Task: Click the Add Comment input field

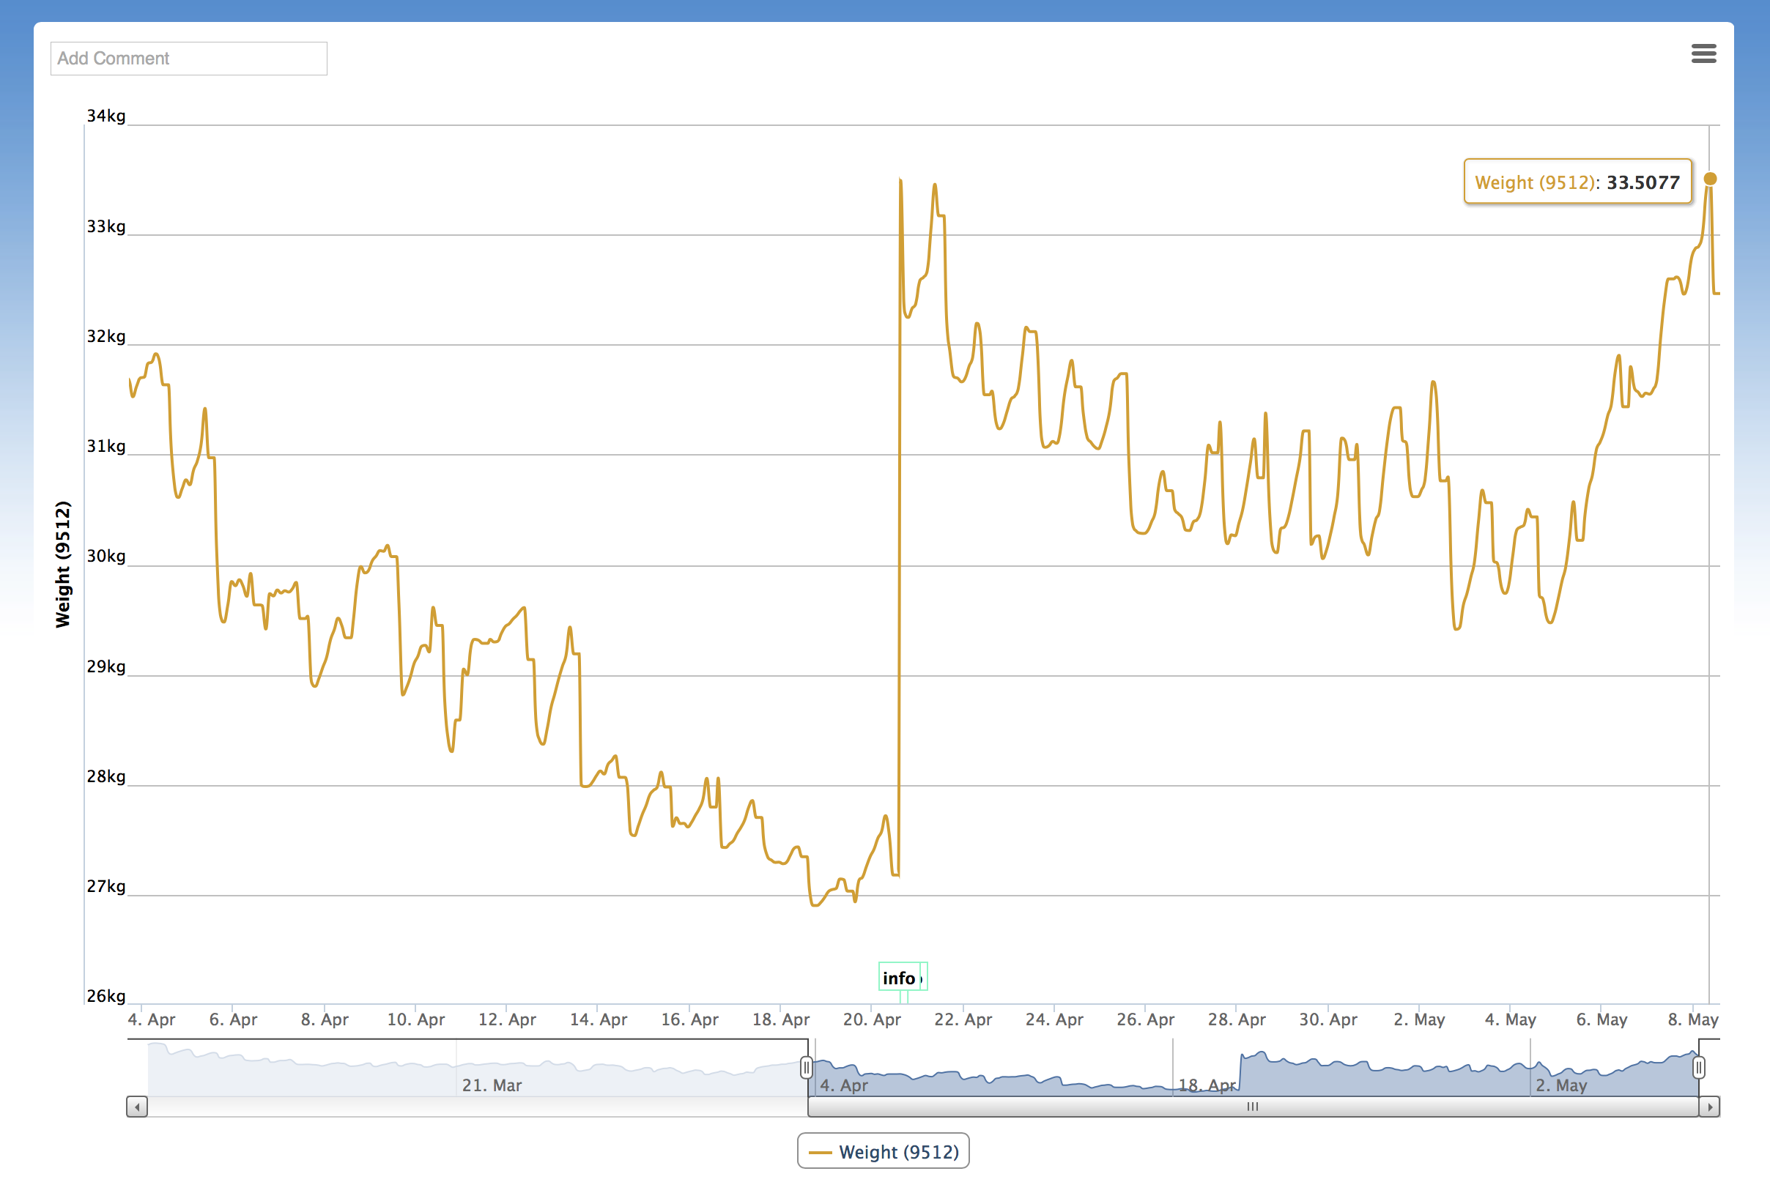Action: [x=189, y=59]
